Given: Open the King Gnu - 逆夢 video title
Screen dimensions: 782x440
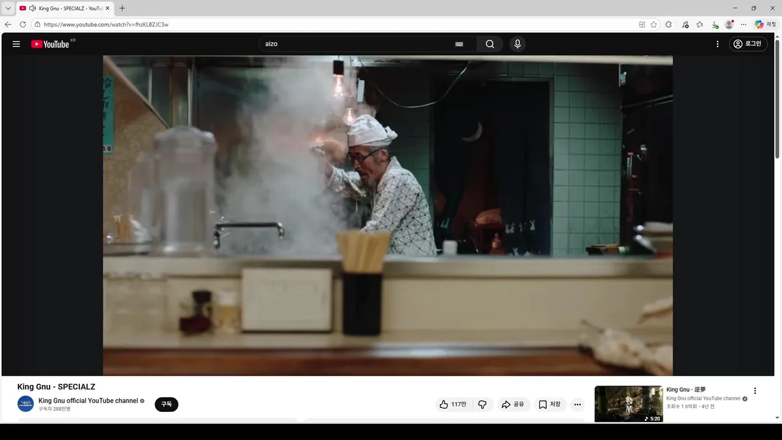Looking at the screenshot, I should (x=686, y=390).
